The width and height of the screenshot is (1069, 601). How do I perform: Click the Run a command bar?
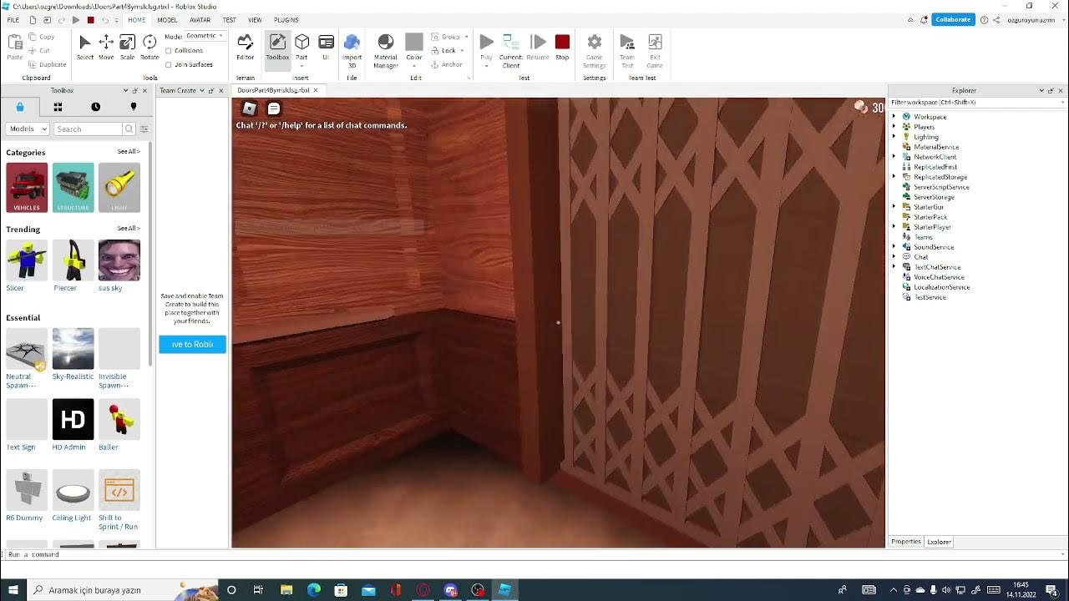click(534, 554)
